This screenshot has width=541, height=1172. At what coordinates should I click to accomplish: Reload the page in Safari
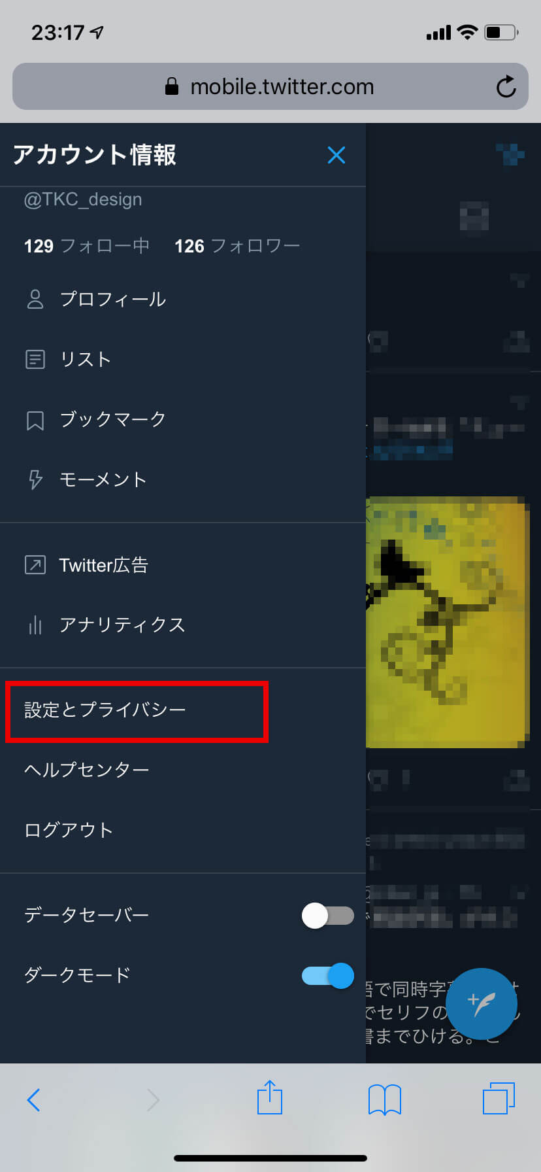(506, 86)
